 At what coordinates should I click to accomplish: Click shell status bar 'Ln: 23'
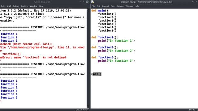click(79, 110)
